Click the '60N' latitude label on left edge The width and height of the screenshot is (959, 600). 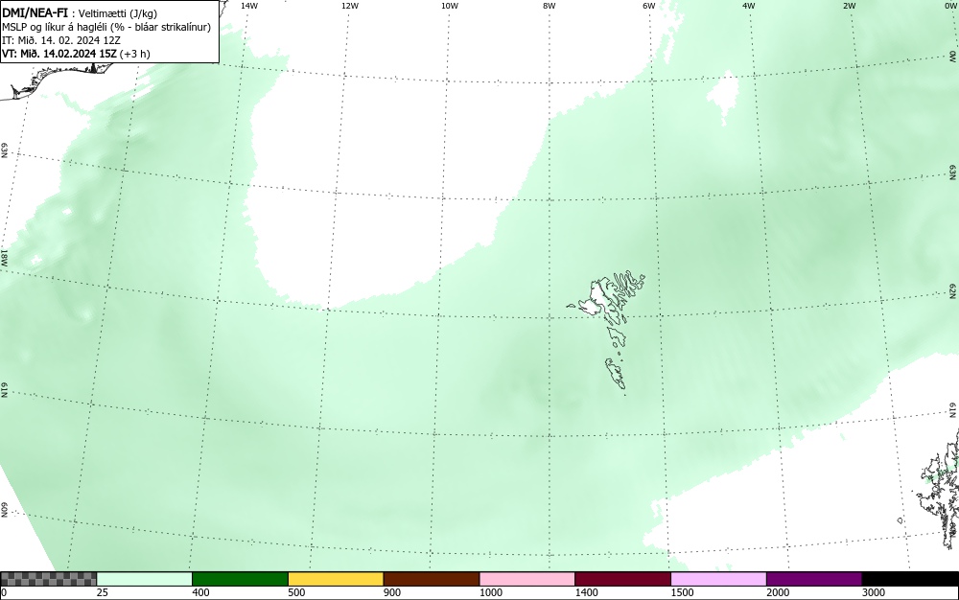(x=4, y=511)
